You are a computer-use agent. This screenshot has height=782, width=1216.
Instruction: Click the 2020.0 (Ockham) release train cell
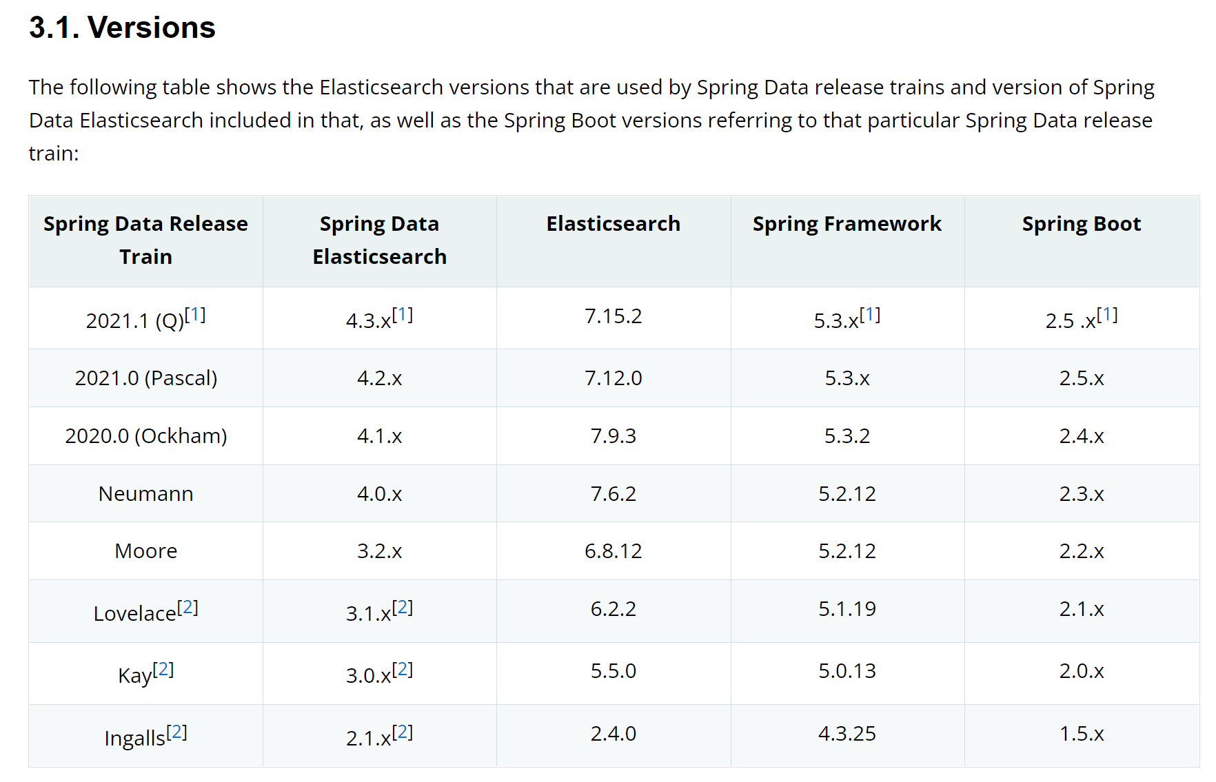[x=145, y=436]
